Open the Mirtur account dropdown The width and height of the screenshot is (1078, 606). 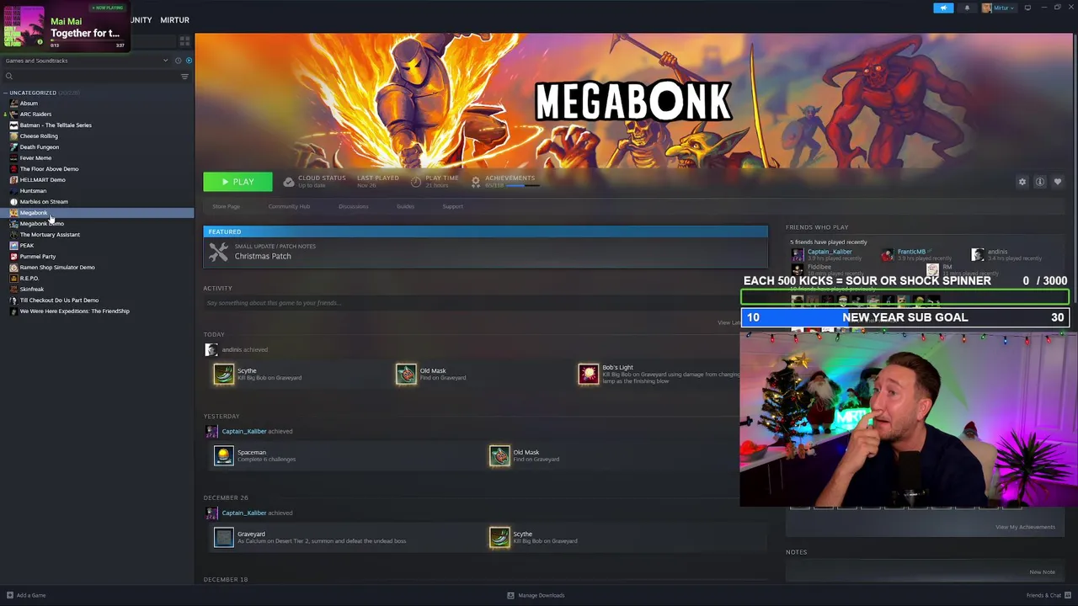click(1000, 8)
